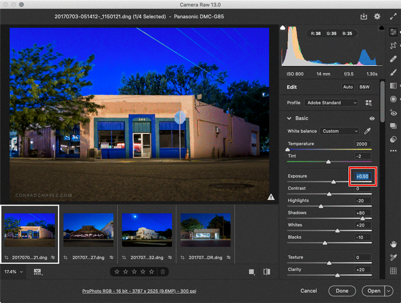This screenshot has width=401, height=303.
Task: Click the Clarity value field +20
Action: (362, 270)
